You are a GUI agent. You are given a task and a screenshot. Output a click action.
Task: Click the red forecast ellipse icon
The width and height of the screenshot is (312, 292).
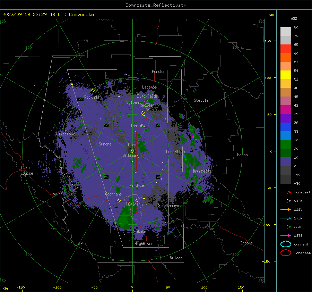pyautogui.click(x=286, y=253)
